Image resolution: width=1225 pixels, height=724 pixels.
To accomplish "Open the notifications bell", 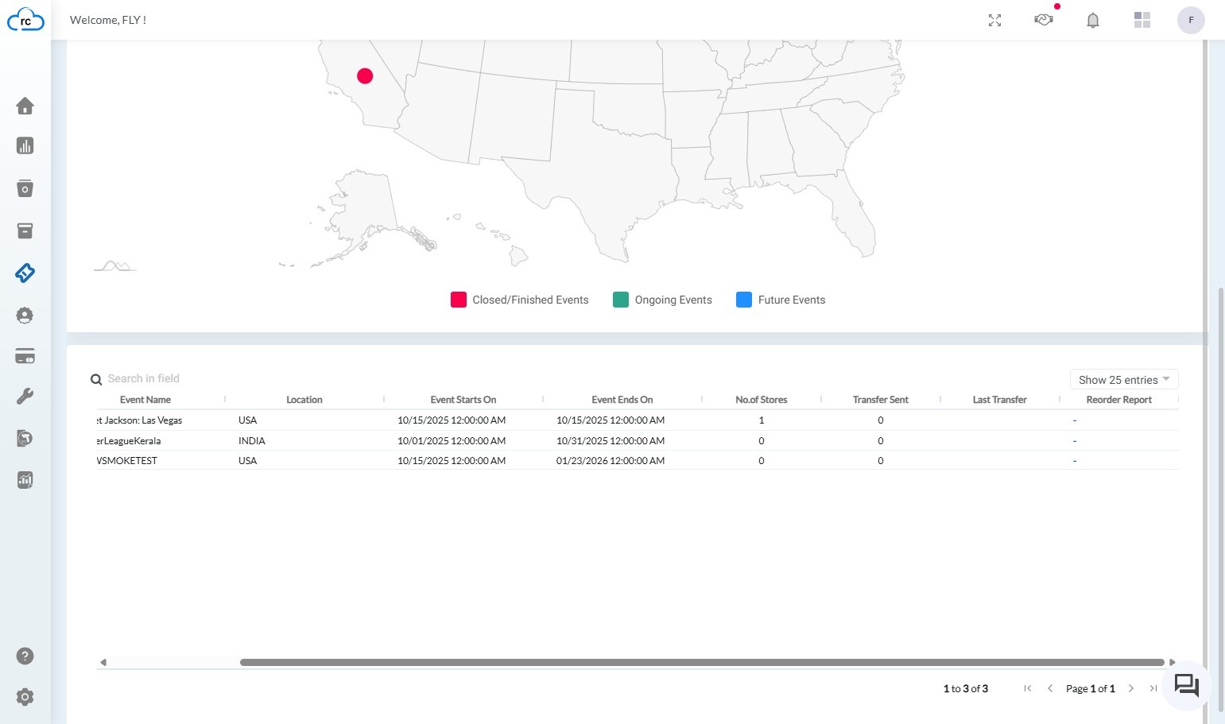I will (x=1093, y=21).
